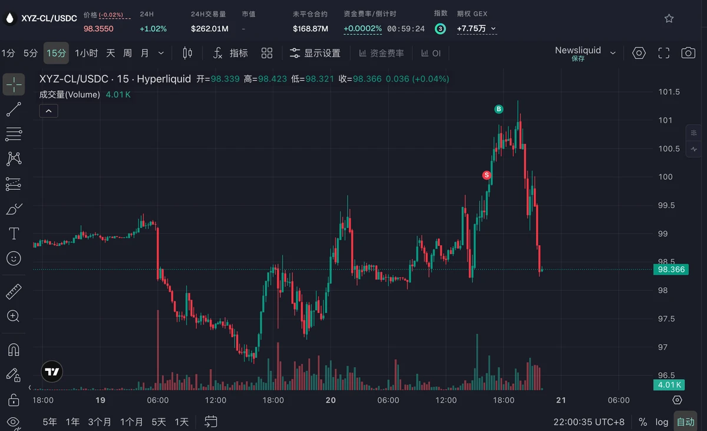Screen dimensions: 707x431
Task: Toggle the 资金费率 funding rate overlay
Action: [x=381, y=53]
